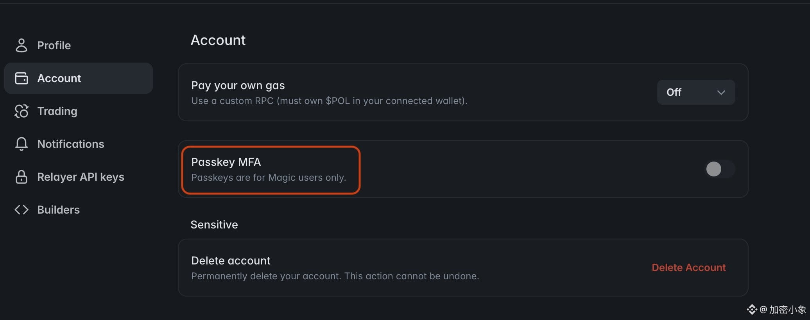Click the Passkey MFA label
The image size is (810, 320).
point(226,162)
